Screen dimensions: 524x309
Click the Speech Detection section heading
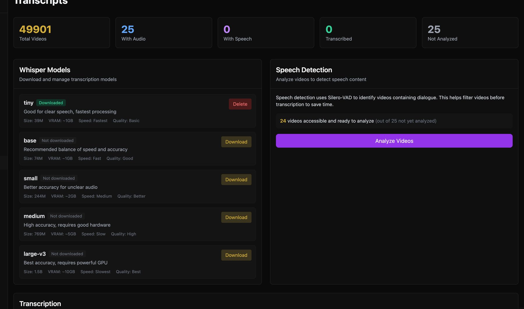pos(304,70)
